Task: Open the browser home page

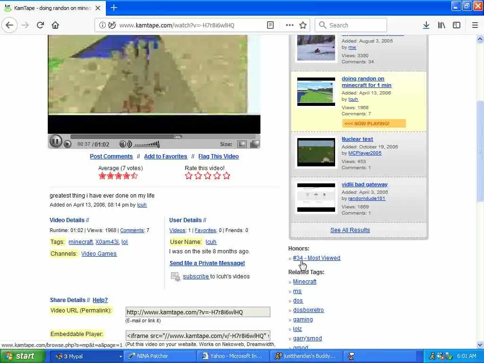Action: [x=55, y=25]
